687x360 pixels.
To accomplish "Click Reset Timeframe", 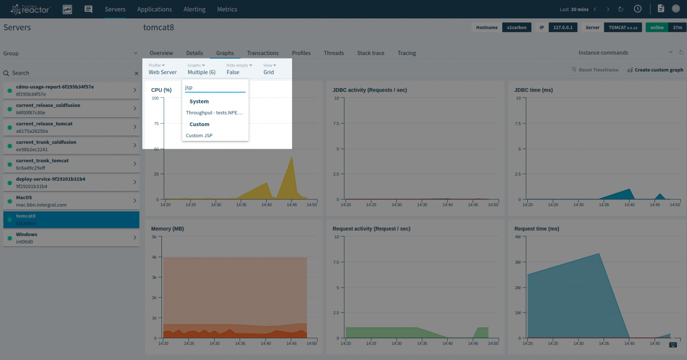I will (598, 70).
